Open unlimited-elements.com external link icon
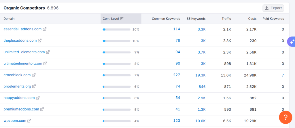295x128 pixels. (x=48, y=52)
